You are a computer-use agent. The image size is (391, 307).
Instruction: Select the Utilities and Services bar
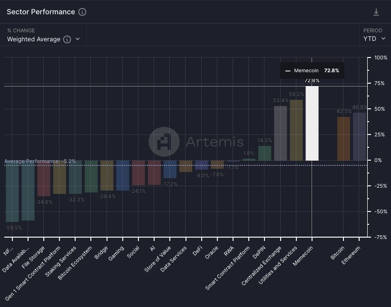(x=296, y=130)
